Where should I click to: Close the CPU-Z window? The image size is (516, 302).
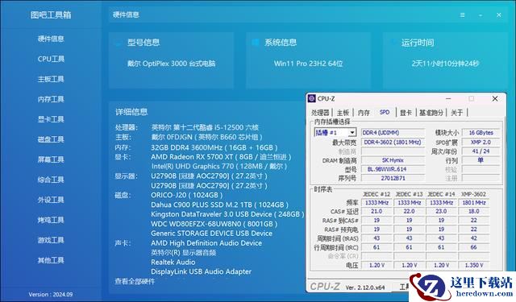(x=495, y=98)
